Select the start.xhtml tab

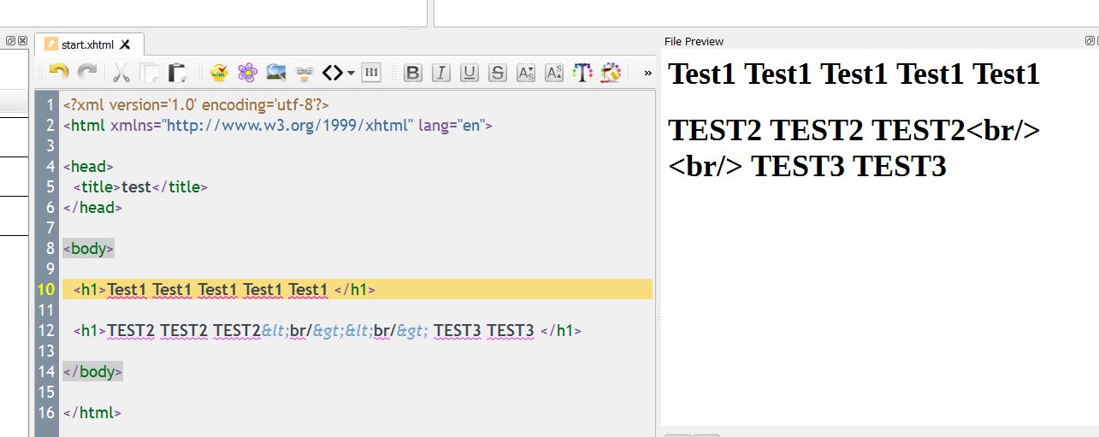(87, 44)
